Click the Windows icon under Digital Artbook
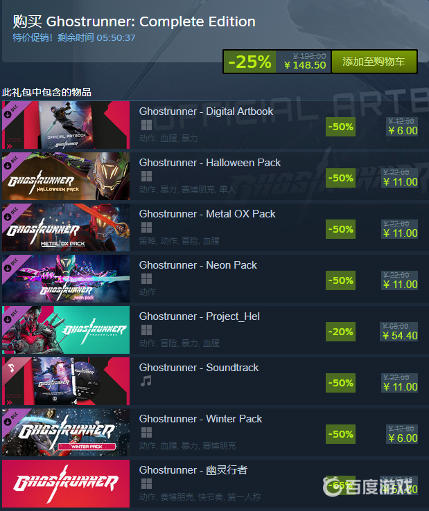 [146, 125]
